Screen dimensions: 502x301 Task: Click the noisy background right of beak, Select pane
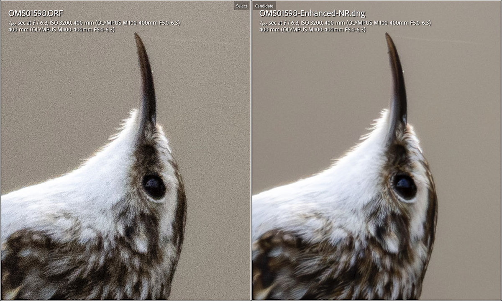(201, 84)
